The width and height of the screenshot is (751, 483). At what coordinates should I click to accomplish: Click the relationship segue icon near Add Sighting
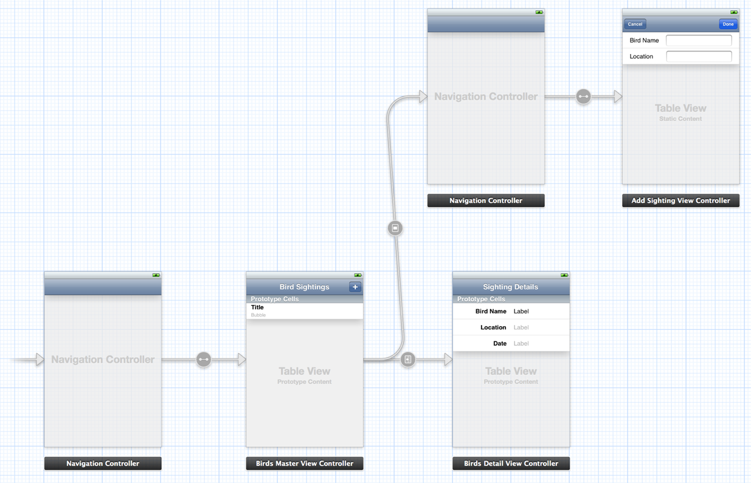pyautogui.click(x=583, y=97)
